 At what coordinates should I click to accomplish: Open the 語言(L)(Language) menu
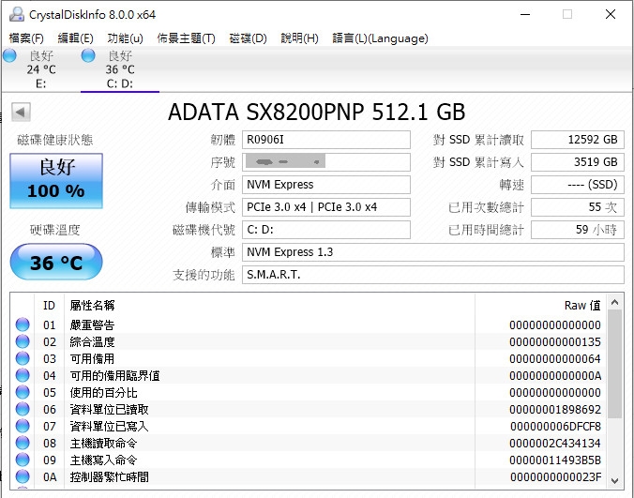tap(380, 38)
